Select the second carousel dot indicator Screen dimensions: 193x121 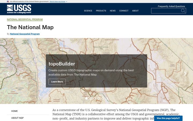(91, 98)
